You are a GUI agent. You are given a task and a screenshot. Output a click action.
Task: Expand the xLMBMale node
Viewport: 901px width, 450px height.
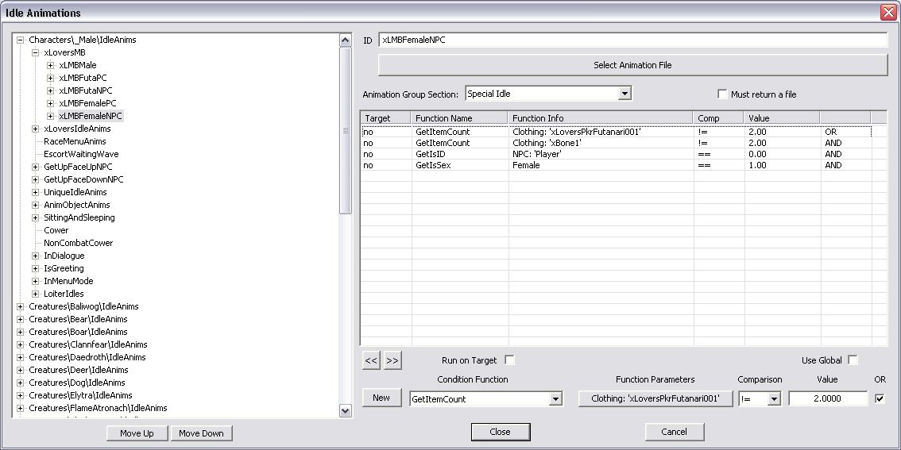tap(51, 65)
